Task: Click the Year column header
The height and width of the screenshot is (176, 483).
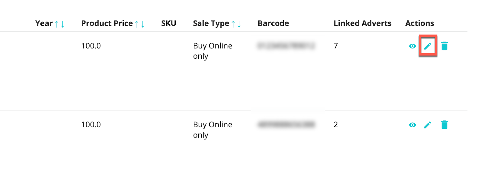Action: pos(44,23)
